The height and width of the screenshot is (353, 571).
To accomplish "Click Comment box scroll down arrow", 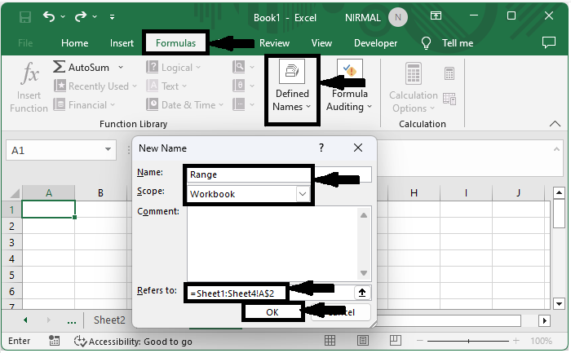I will (364, 273).
